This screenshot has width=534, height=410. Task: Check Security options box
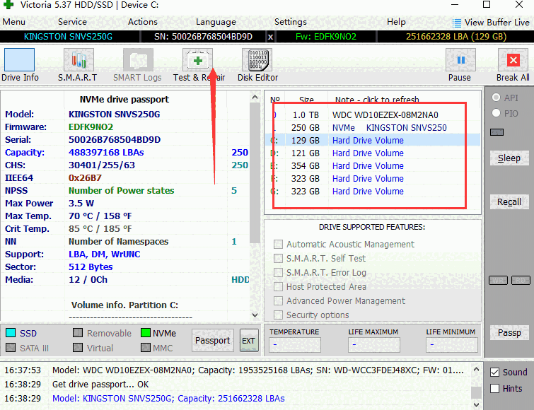(278, 315)
